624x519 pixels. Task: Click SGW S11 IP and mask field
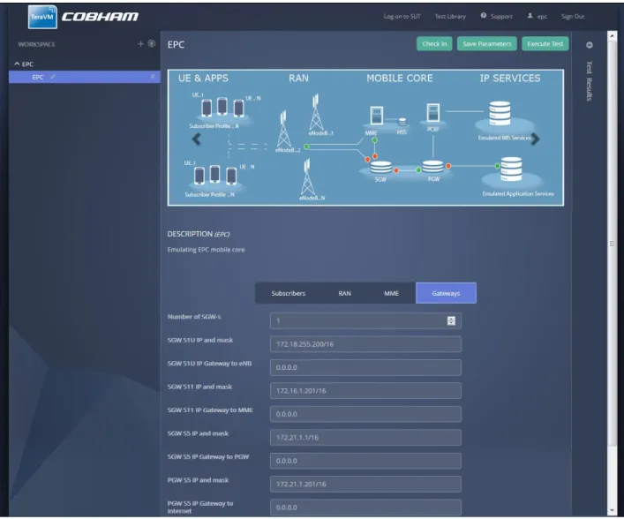coord(365,391)
